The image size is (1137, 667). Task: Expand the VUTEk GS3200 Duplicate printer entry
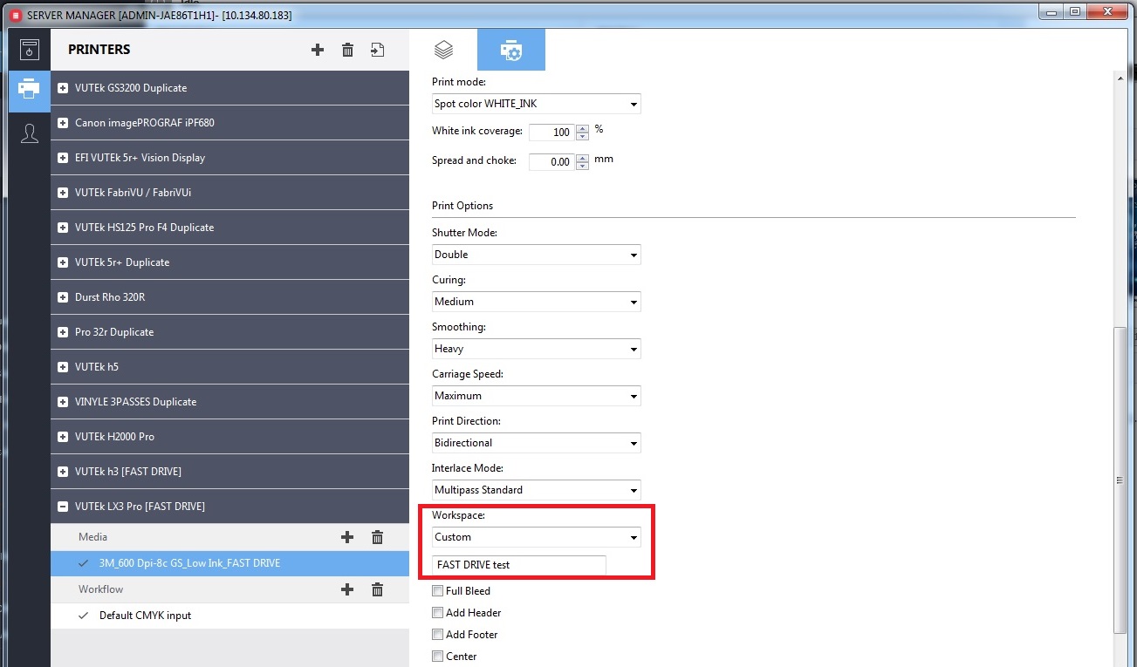[61, 87]
